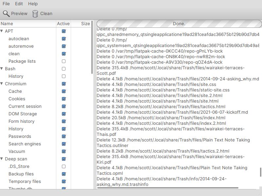Open the Help menu
The height and width of the screenshot is (196, 262).
click(x=33, y=4)
